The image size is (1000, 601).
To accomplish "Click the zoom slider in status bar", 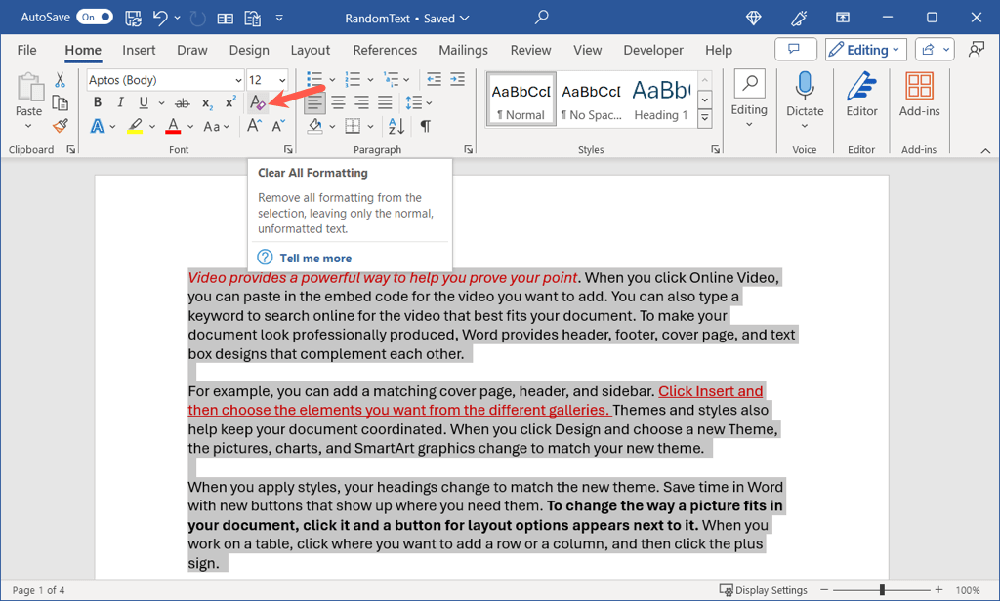I will [882, 590].
